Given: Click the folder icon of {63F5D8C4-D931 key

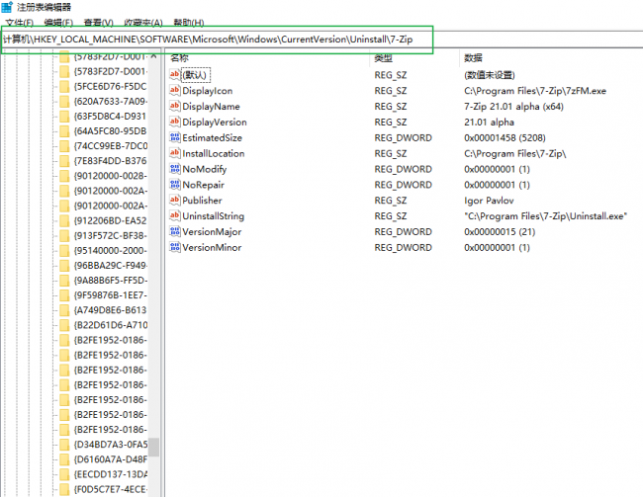Looking at the screenshot, I should tap(64, 117).
